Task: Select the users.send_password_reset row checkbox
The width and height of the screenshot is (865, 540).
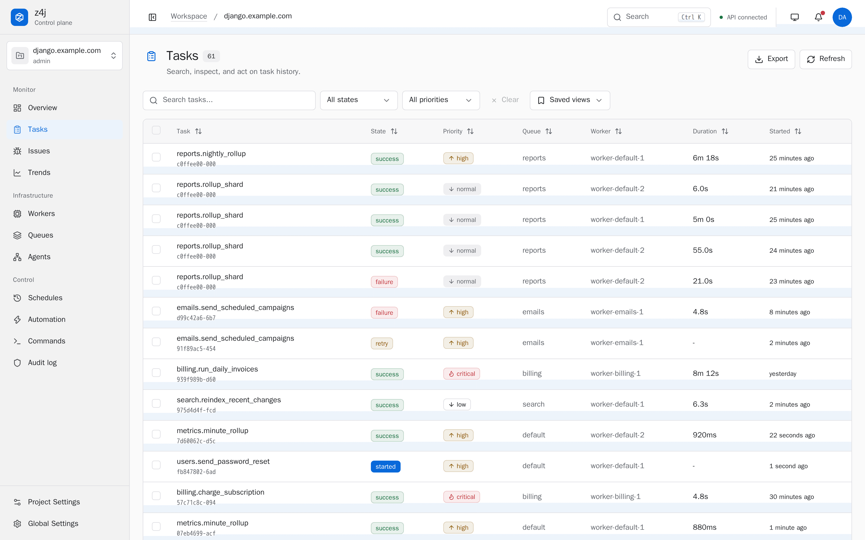Action: click(156, 465)
